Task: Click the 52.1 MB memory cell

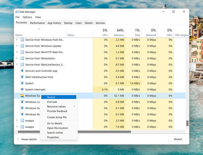Action: click(x=119, y=96)
